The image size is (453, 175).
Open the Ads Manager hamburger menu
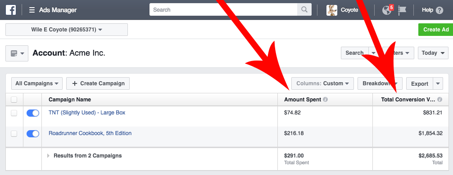[x=32, y=10]
